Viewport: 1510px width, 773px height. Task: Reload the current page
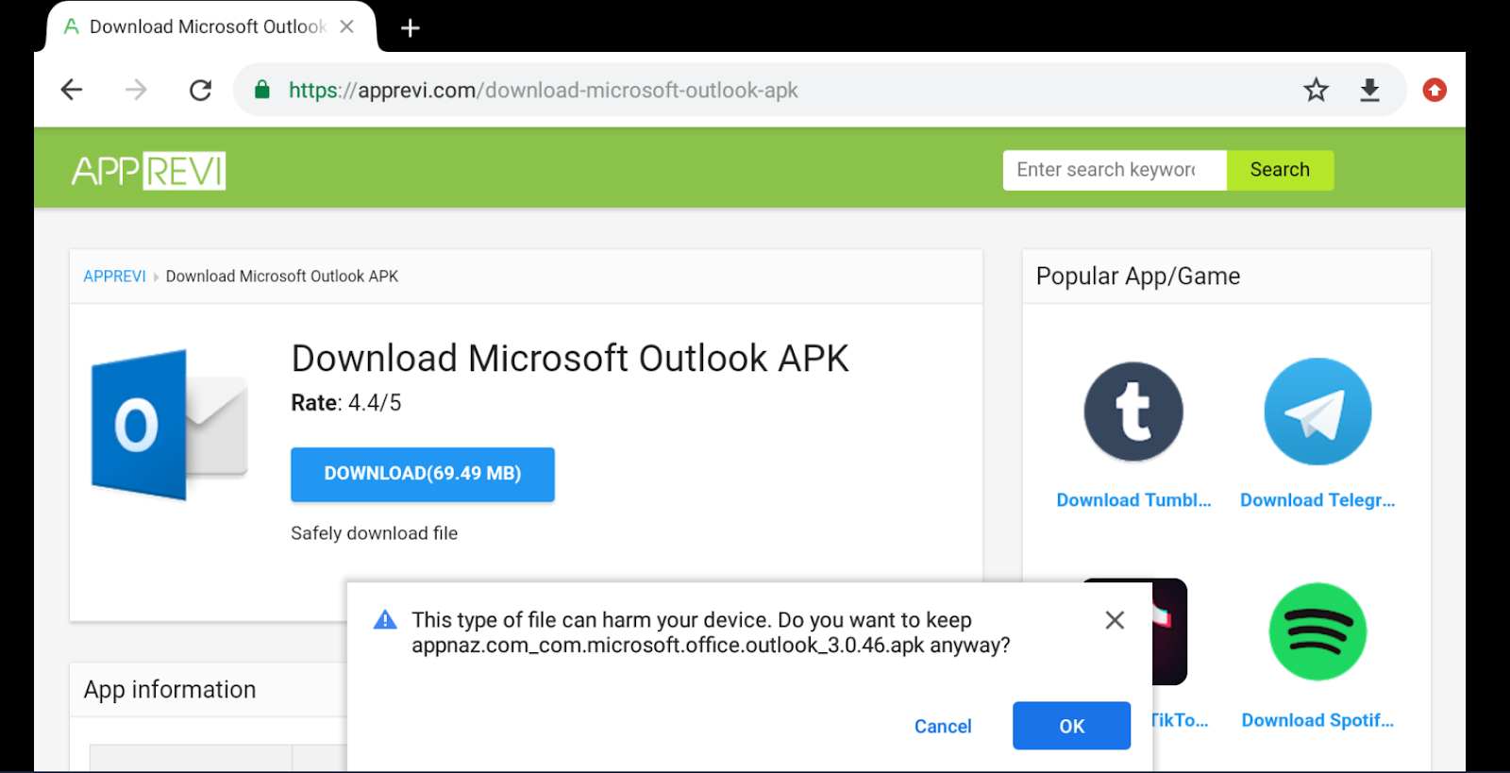200,90
